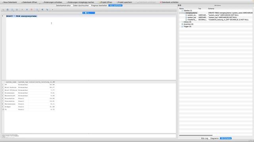Click the "Erdgas" result cell
Viewport: 254px width, 142px height.
click(x=11, y=107)
